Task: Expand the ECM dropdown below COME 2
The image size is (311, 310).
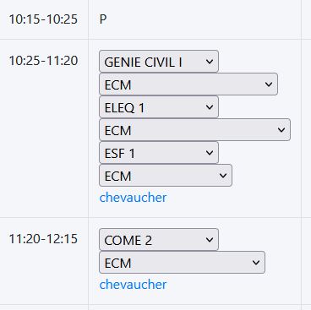Action: click(182, 263)
